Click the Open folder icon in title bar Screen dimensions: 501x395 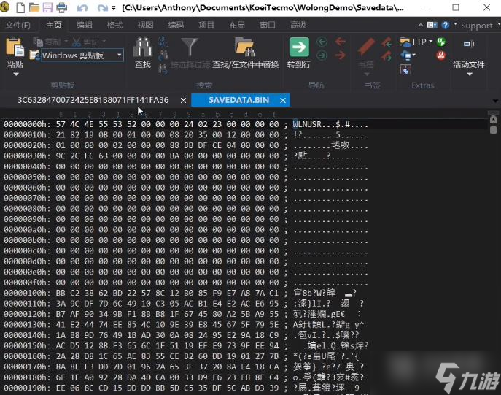click(x=34, y=7)
